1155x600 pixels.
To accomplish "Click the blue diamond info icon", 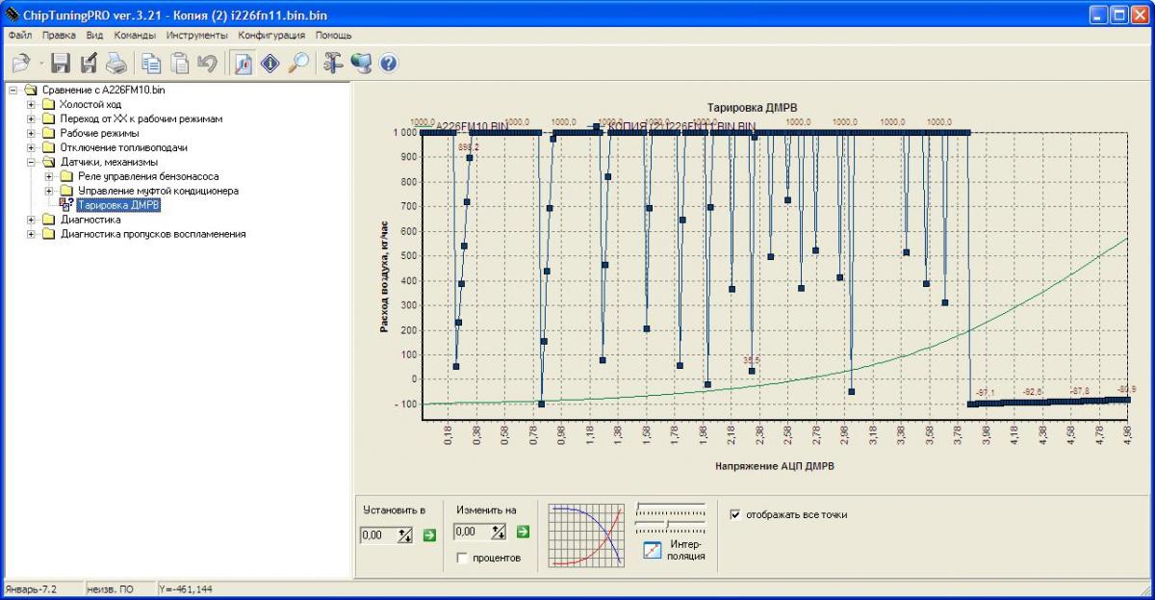I will 270,64.
